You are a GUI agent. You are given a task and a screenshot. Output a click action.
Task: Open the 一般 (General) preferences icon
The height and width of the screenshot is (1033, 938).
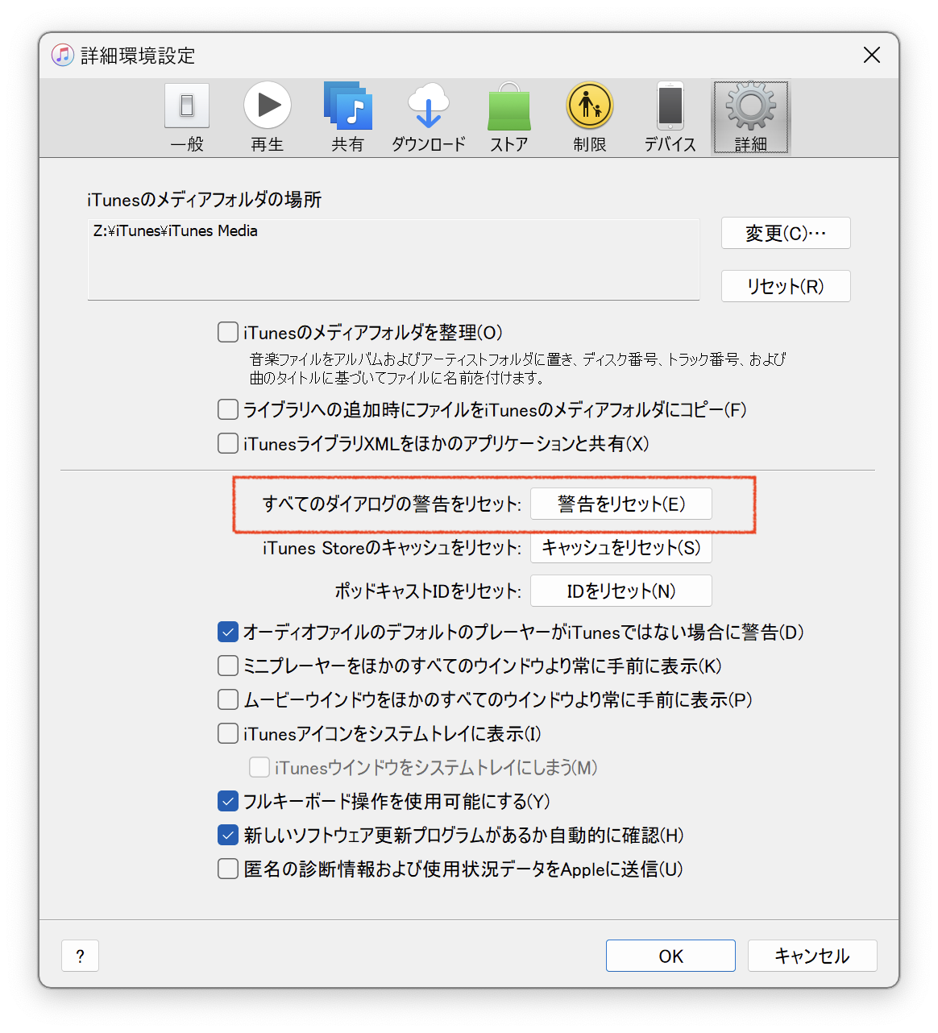coord(187,118)
